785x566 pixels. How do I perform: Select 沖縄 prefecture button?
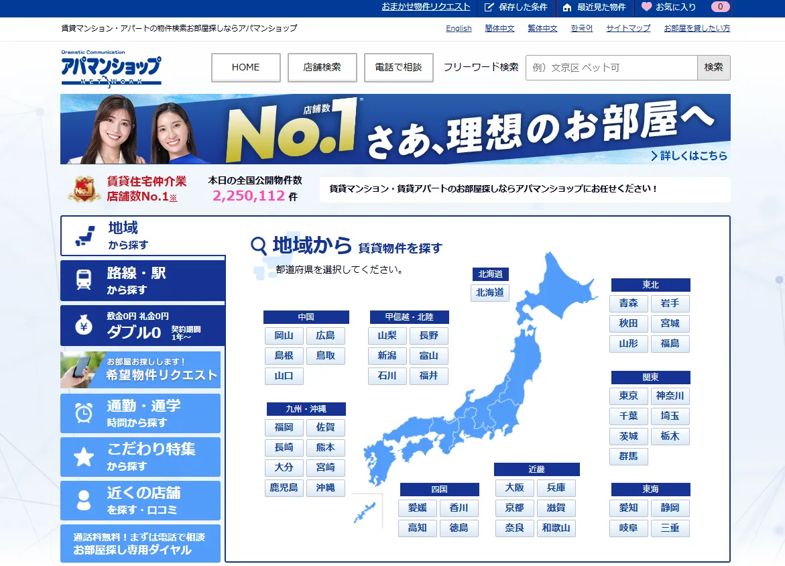pos(325,488)
